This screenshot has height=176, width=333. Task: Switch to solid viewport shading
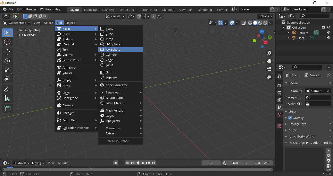(x=255, y=23)
